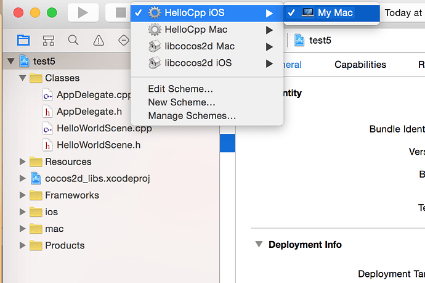Screen dimensions: 425x283
Task: Choose the HelloCpp Mac scheme
Action: click(x=196, y=30)
